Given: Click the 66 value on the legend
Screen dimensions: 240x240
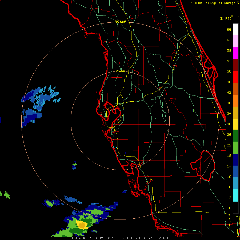Looking at the screenshot, I should pos(229,30).
